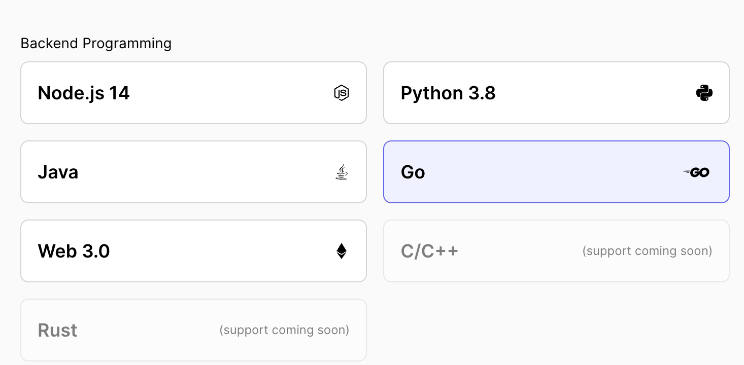This screenshot has height=365, width=744.
Task: Click the Backend Programming heading
Action: 96,44
